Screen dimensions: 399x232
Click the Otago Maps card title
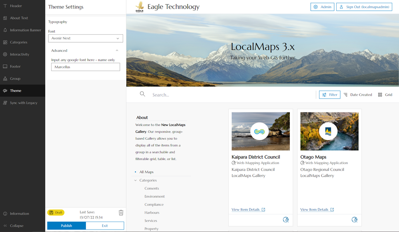tap(313, 157)
